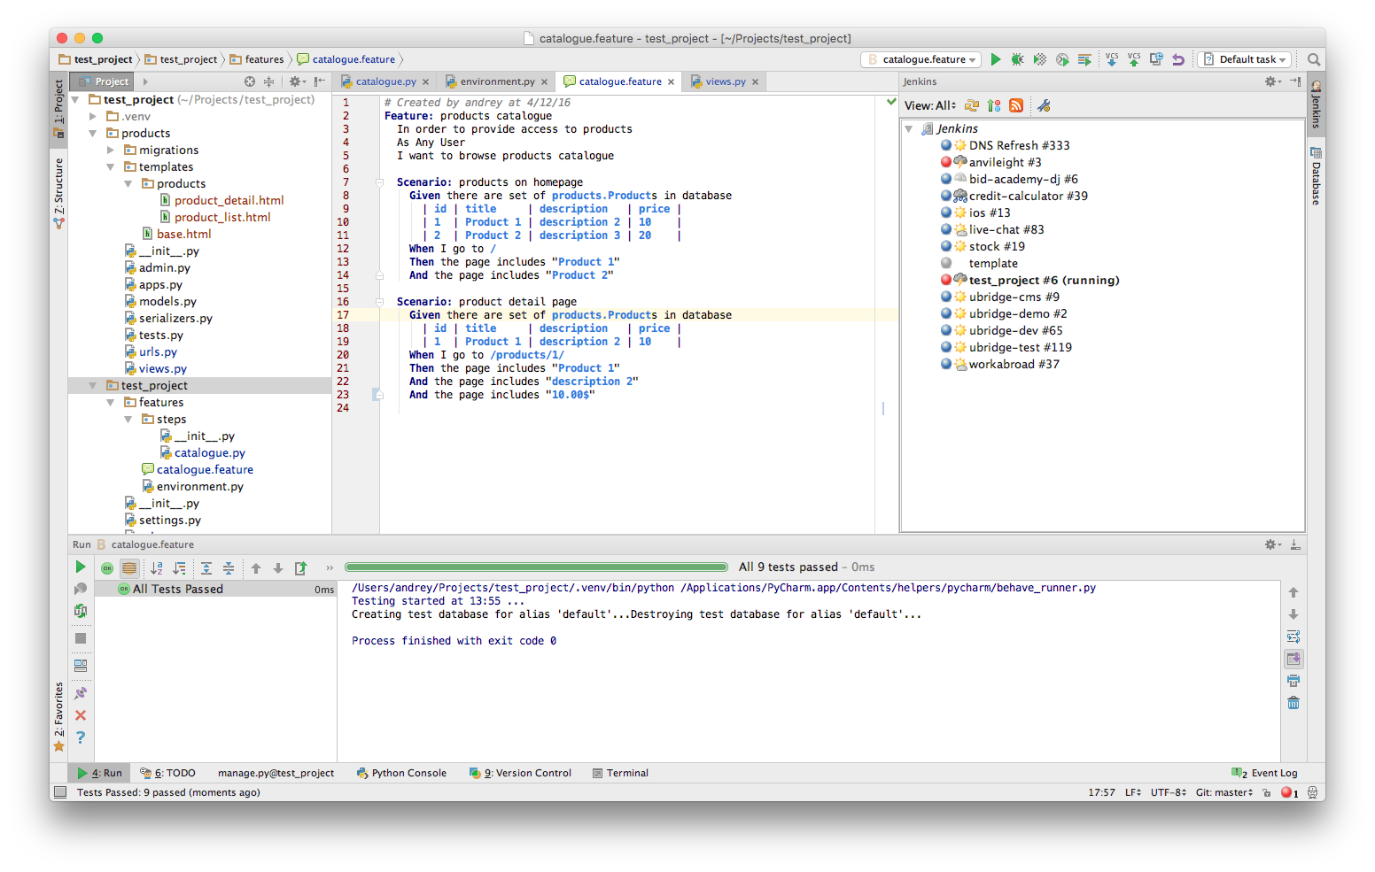Click the green test progress bar
Screen dimensions: 1375x872
tap(536, 567)
